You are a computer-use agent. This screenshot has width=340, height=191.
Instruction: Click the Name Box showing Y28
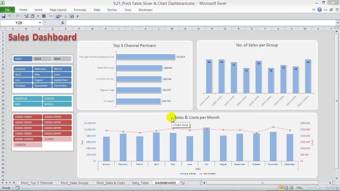[19, 23]
